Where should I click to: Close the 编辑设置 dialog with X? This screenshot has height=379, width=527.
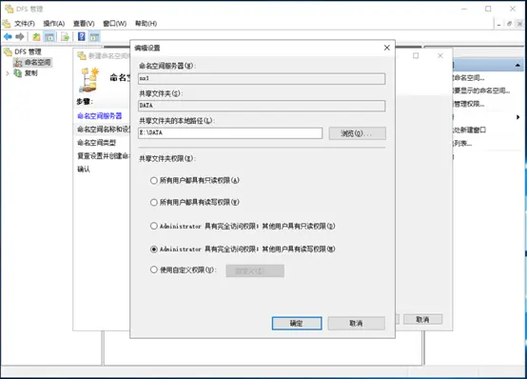(x=387, y=48)
